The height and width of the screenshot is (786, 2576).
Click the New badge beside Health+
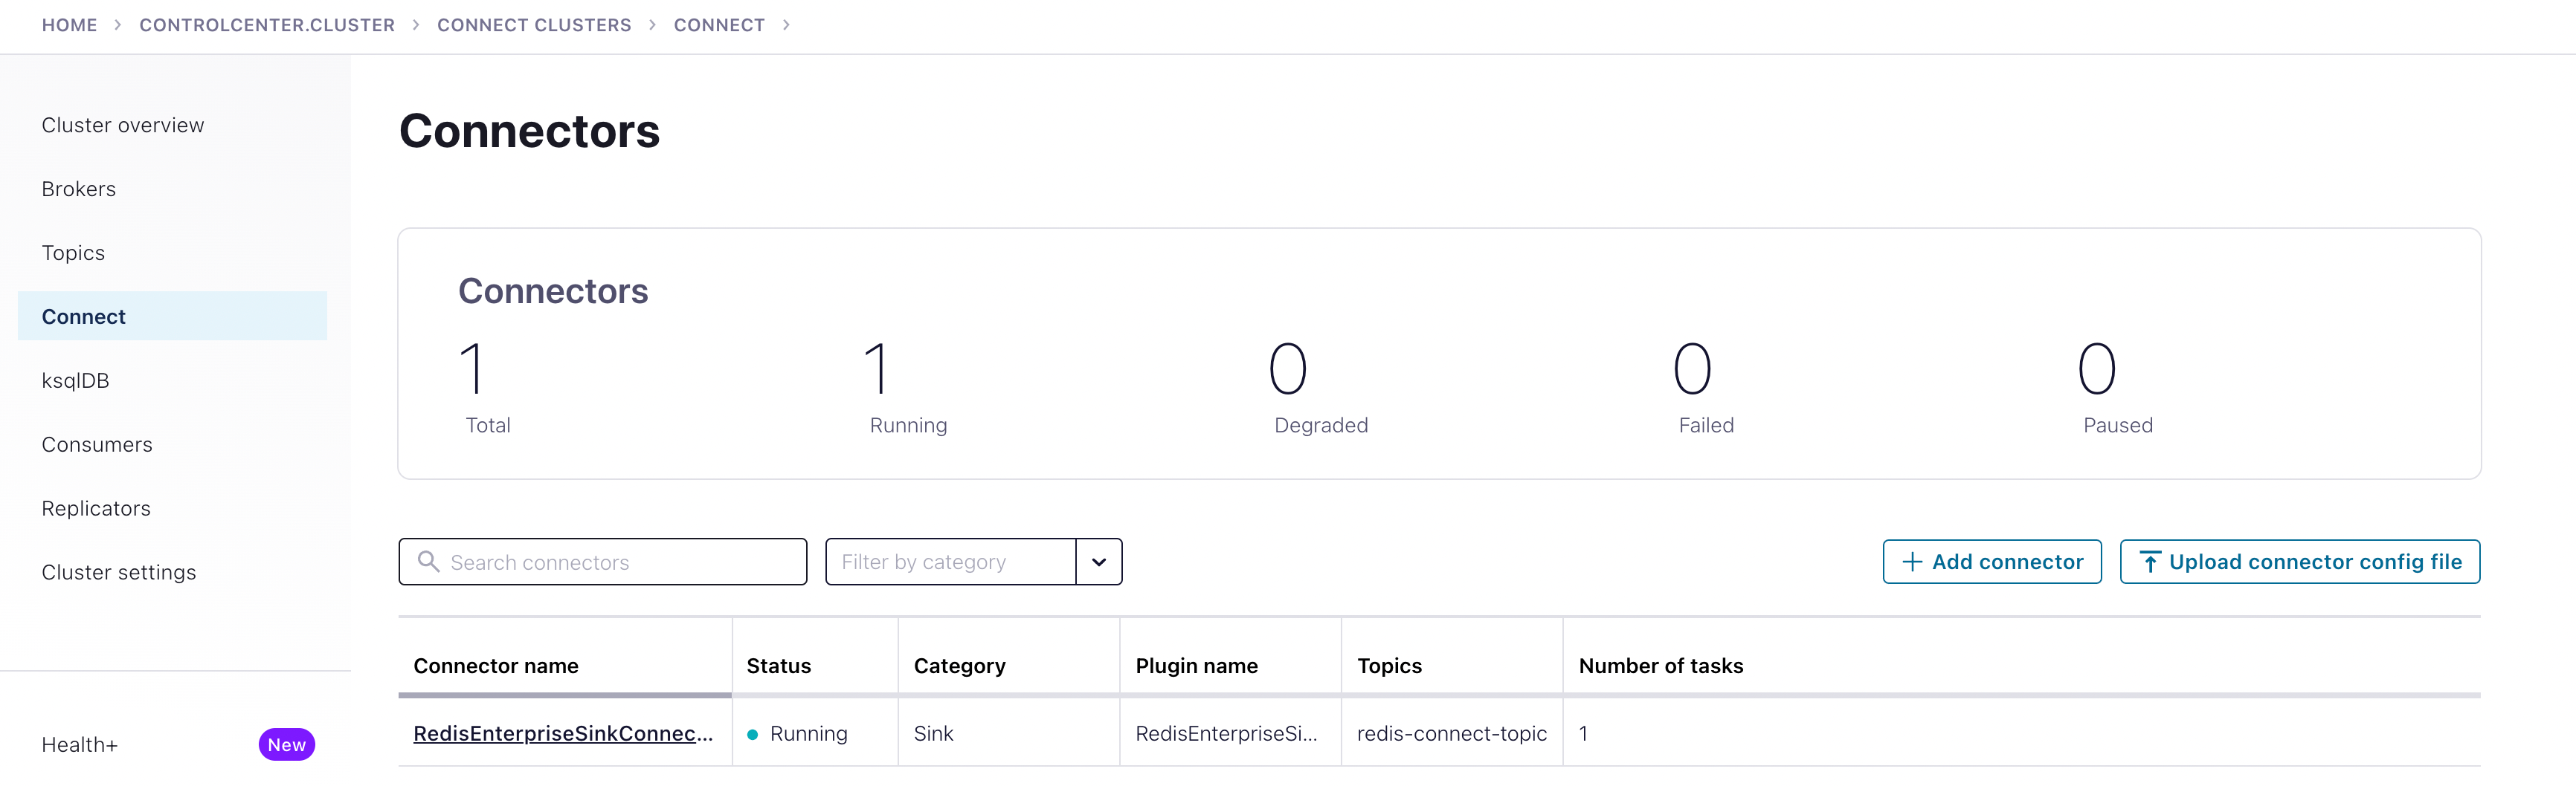coord(286,744)
